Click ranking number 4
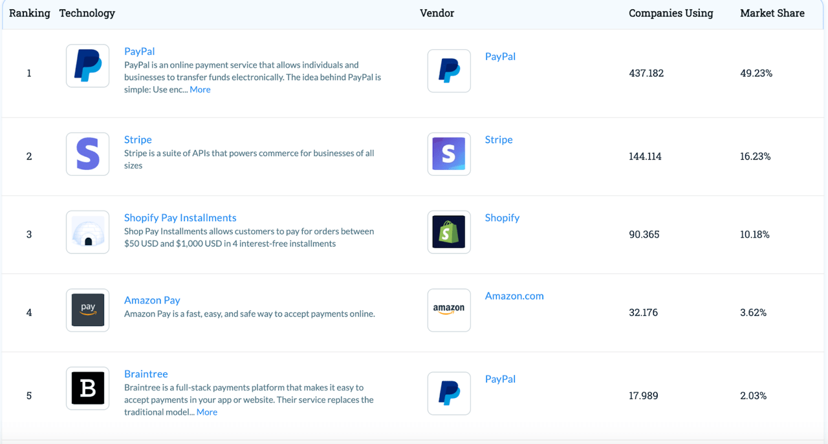828x444 pixels. click(x=29, y=313)
